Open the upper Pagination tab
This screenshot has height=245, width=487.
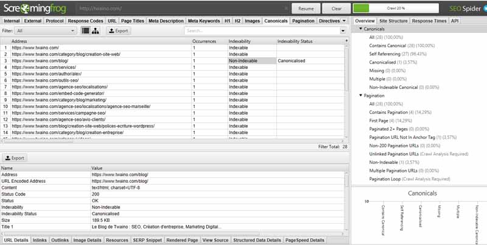[303, 21]
